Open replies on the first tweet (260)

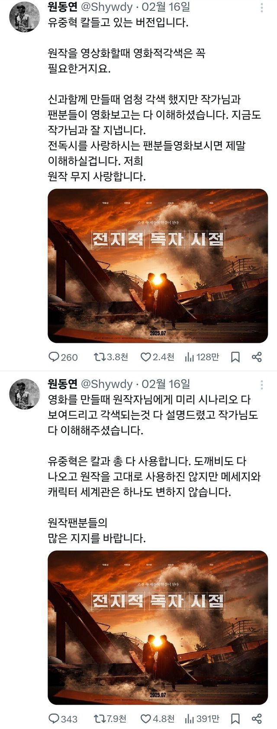pyautogui.click(x=63, y=357)
